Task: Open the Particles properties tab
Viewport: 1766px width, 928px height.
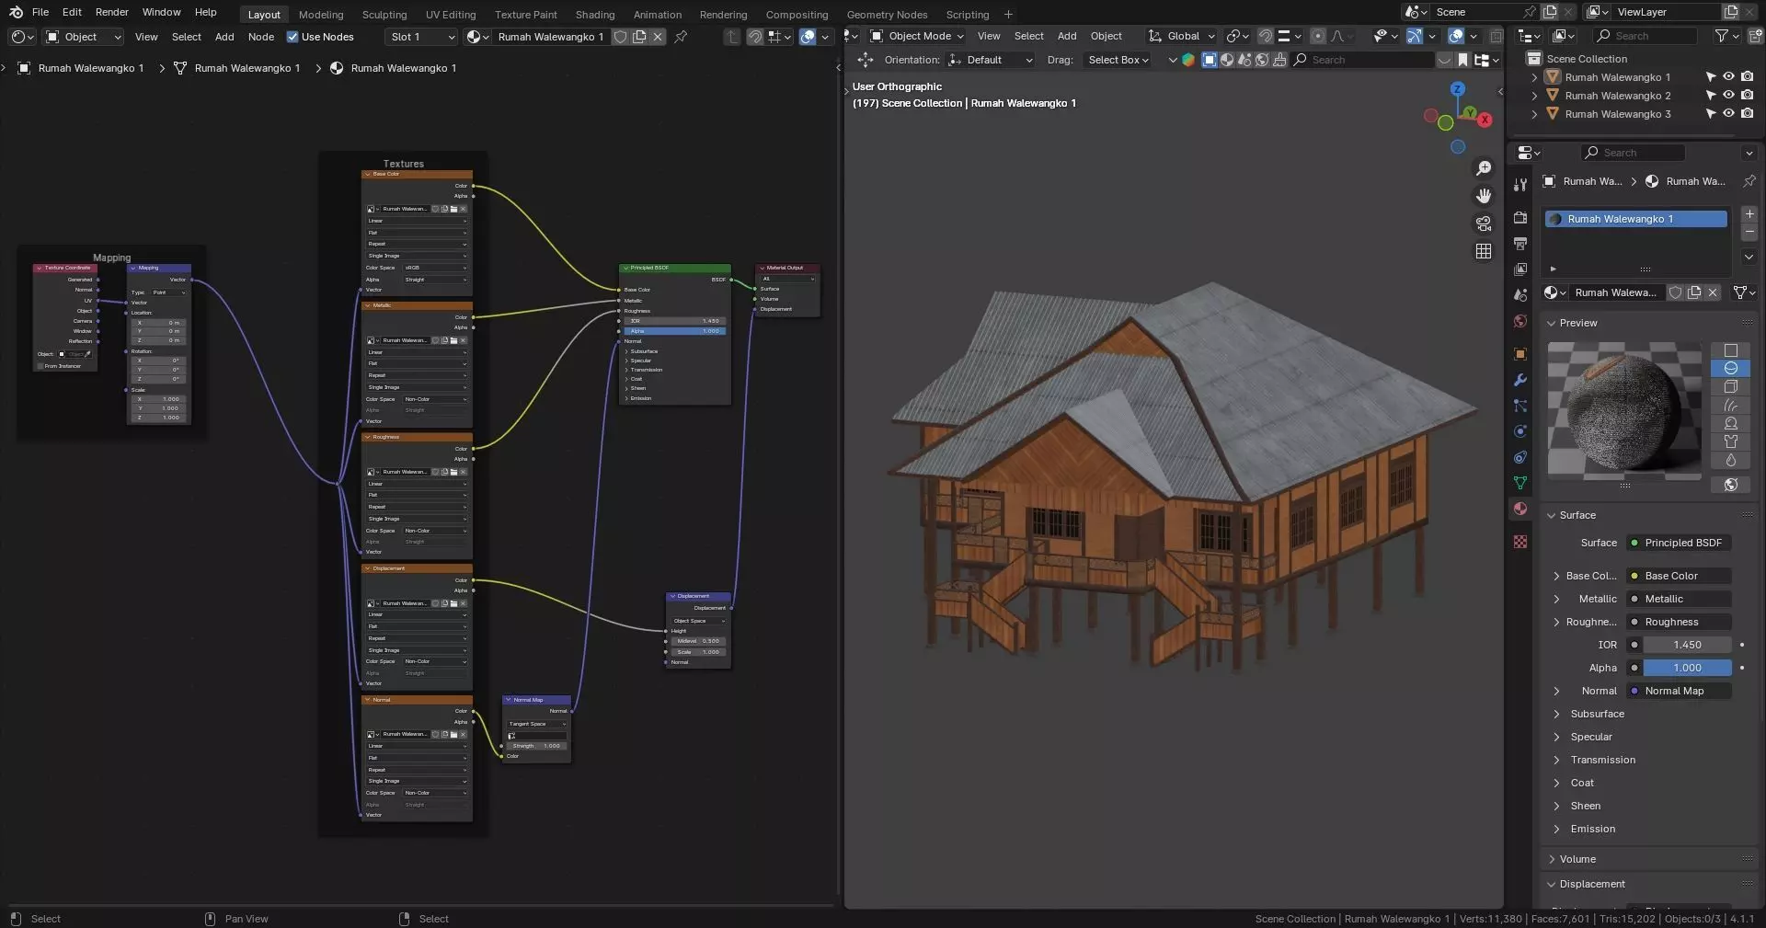Action: [1520, 406]
